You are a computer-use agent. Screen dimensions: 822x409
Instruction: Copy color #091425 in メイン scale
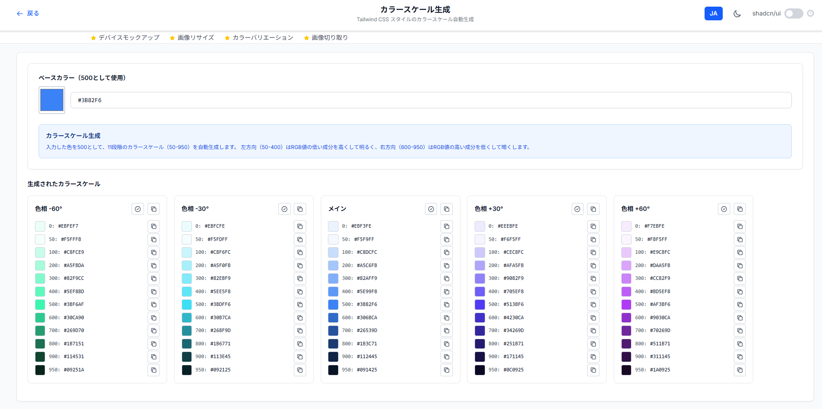tap(447, 370)
